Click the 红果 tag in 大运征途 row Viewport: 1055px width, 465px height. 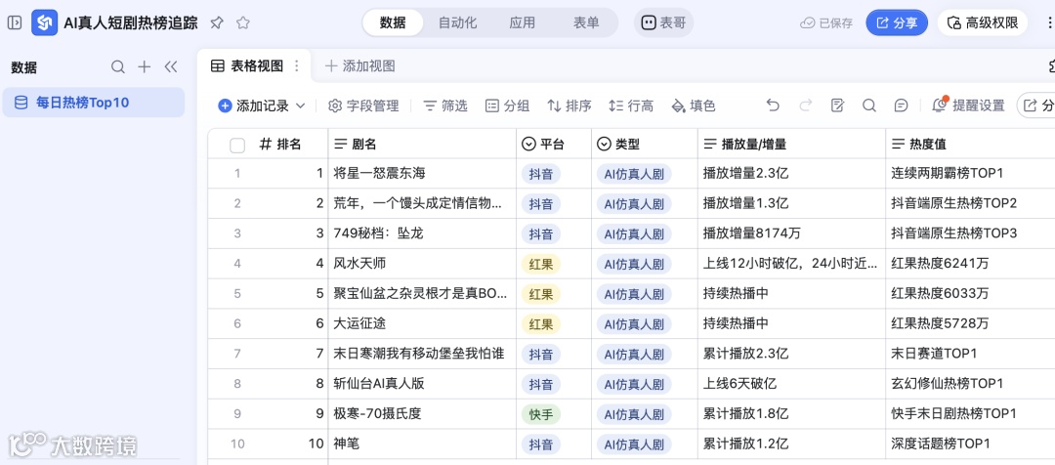click(x=541, y=324)
